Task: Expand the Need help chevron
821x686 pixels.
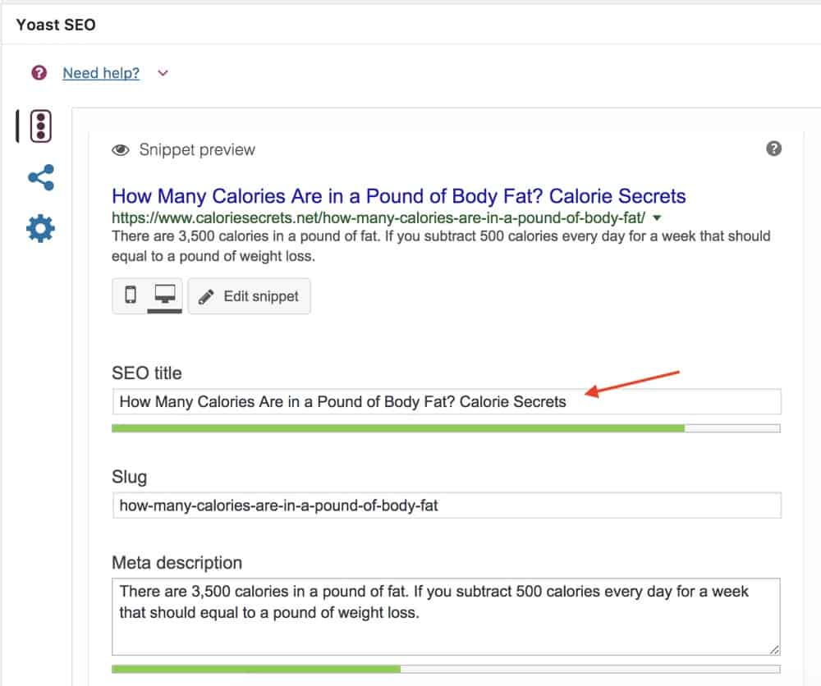Action: 163,73
